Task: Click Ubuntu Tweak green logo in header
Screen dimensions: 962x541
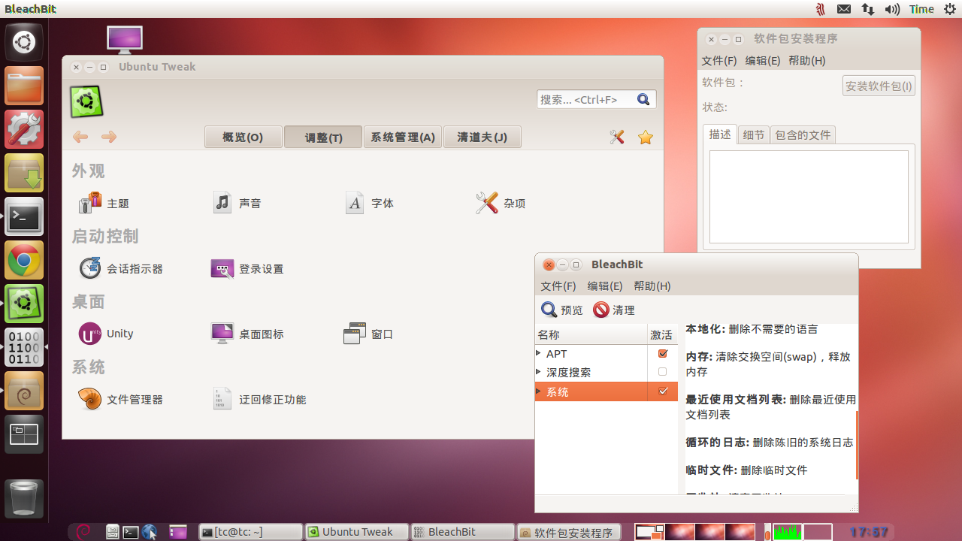Action: coord(86,101)
